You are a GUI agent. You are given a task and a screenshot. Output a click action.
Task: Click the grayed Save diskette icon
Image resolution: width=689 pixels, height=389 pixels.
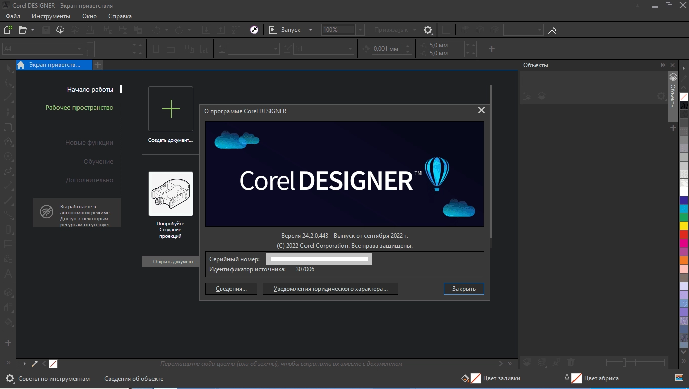click(46, 30)
